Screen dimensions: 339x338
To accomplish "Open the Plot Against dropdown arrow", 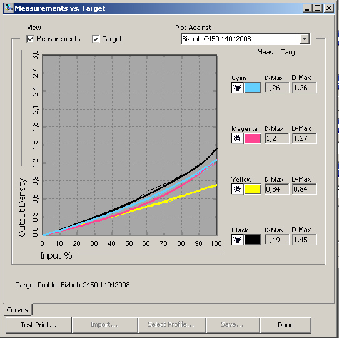I will coord(304,39).
